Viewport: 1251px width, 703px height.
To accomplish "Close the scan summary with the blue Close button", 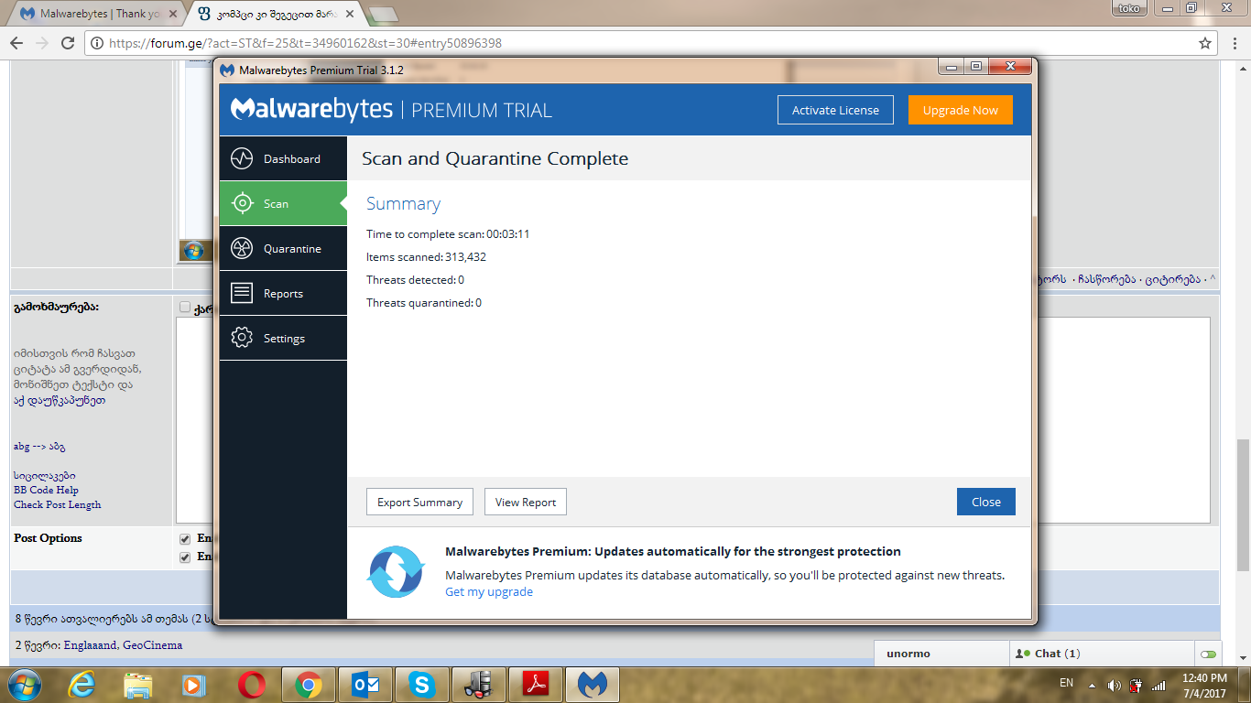I will 986,502.
